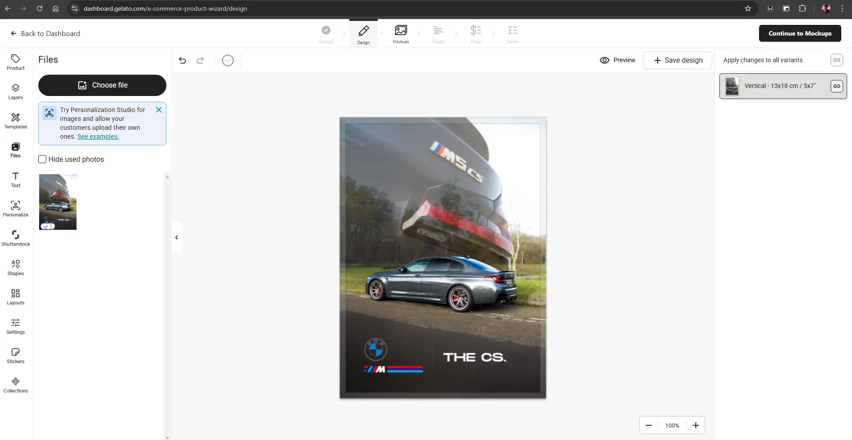
Task: Open the Layers panel in sidebar
Action: click(x=16, y=92)
